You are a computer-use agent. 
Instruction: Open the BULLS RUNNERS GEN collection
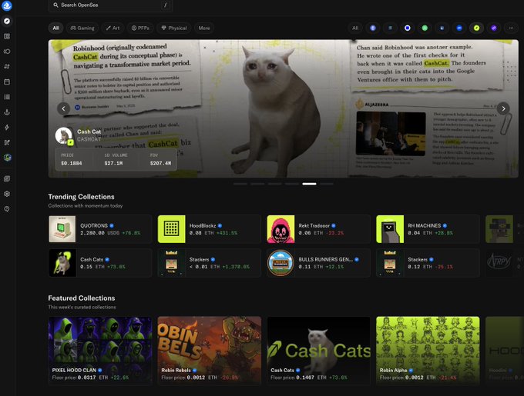(318, 263)
